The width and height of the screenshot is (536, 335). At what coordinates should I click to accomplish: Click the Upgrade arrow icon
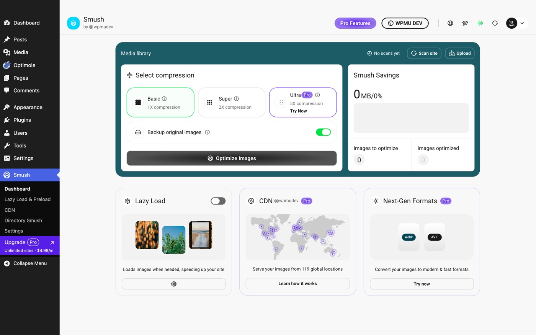(52, 243)
